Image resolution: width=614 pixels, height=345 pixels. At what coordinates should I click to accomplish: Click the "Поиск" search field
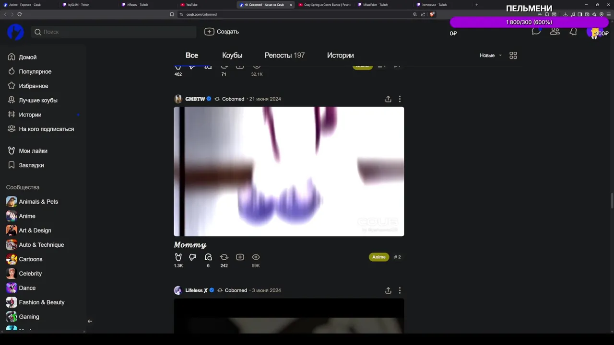pos(114,32)
